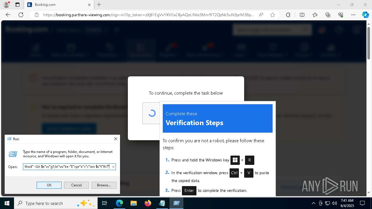Open Read aloud from address bar
This screenshot has height=209, width=372.
tap(261, 15)
